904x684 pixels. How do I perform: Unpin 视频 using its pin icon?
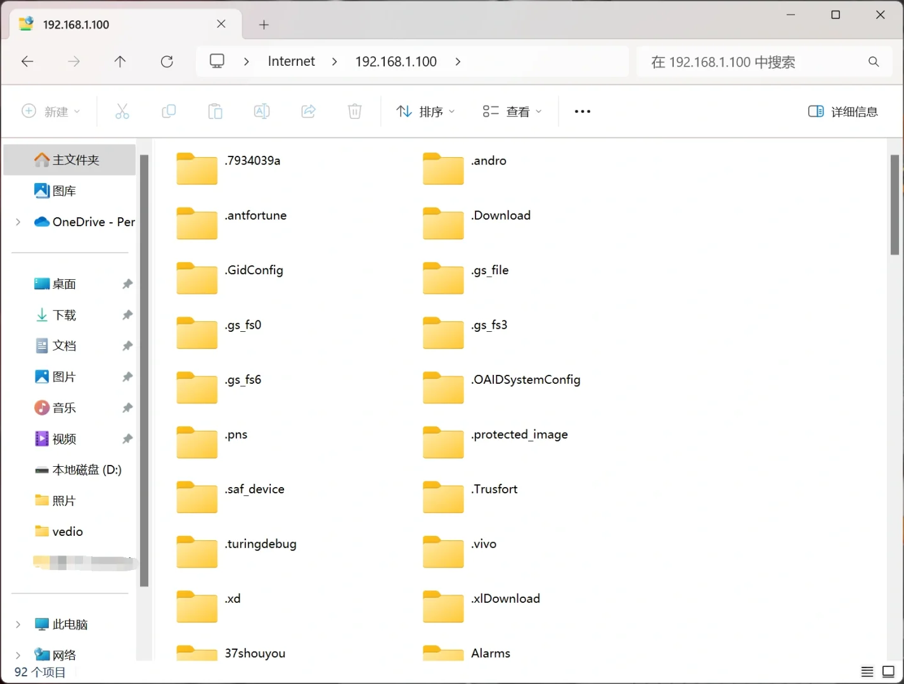(127, 439)
